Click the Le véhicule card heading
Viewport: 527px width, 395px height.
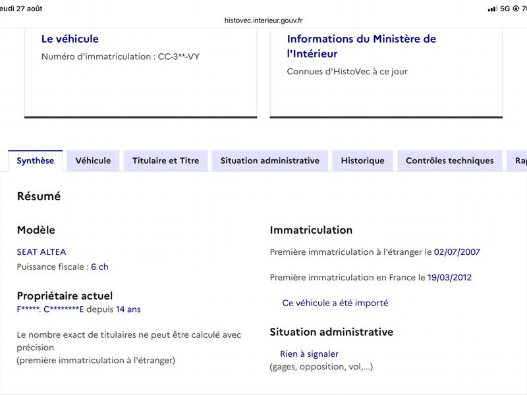click(70, 39)
